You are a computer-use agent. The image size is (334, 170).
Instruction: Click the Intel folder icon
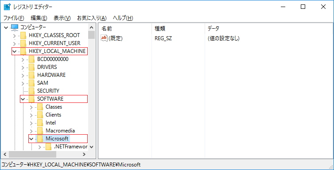(40, 123)
